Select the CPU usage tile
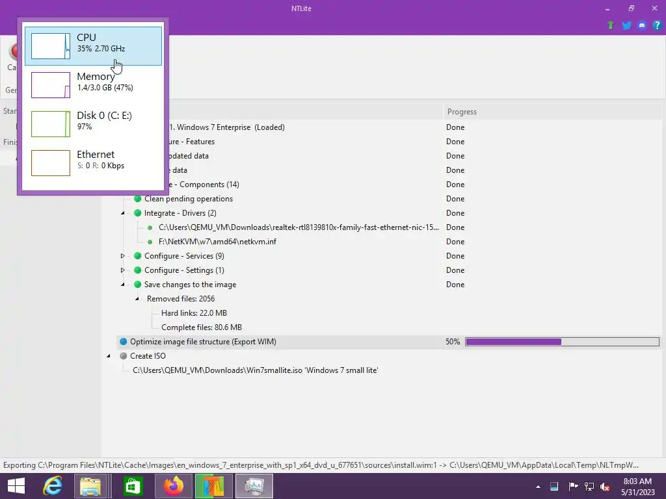This screenshot has width=666, height=499. 93,46
